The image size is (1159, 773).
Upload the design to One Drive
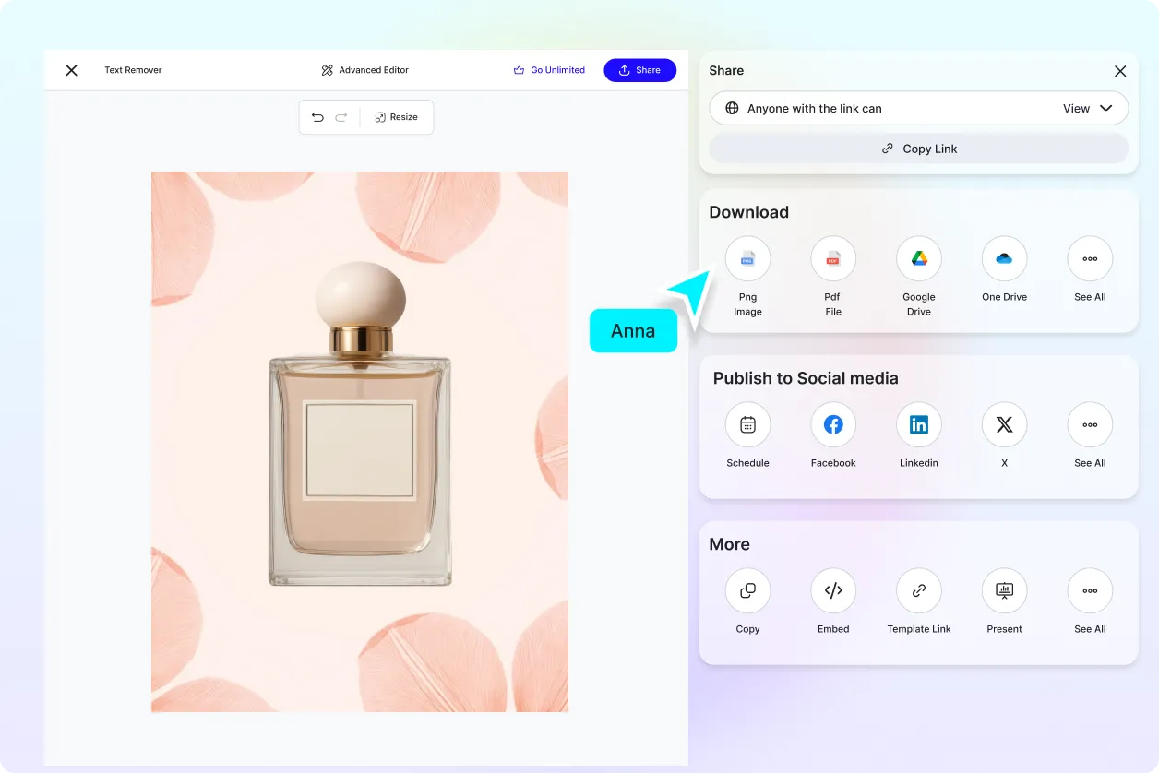[1004, 258]
